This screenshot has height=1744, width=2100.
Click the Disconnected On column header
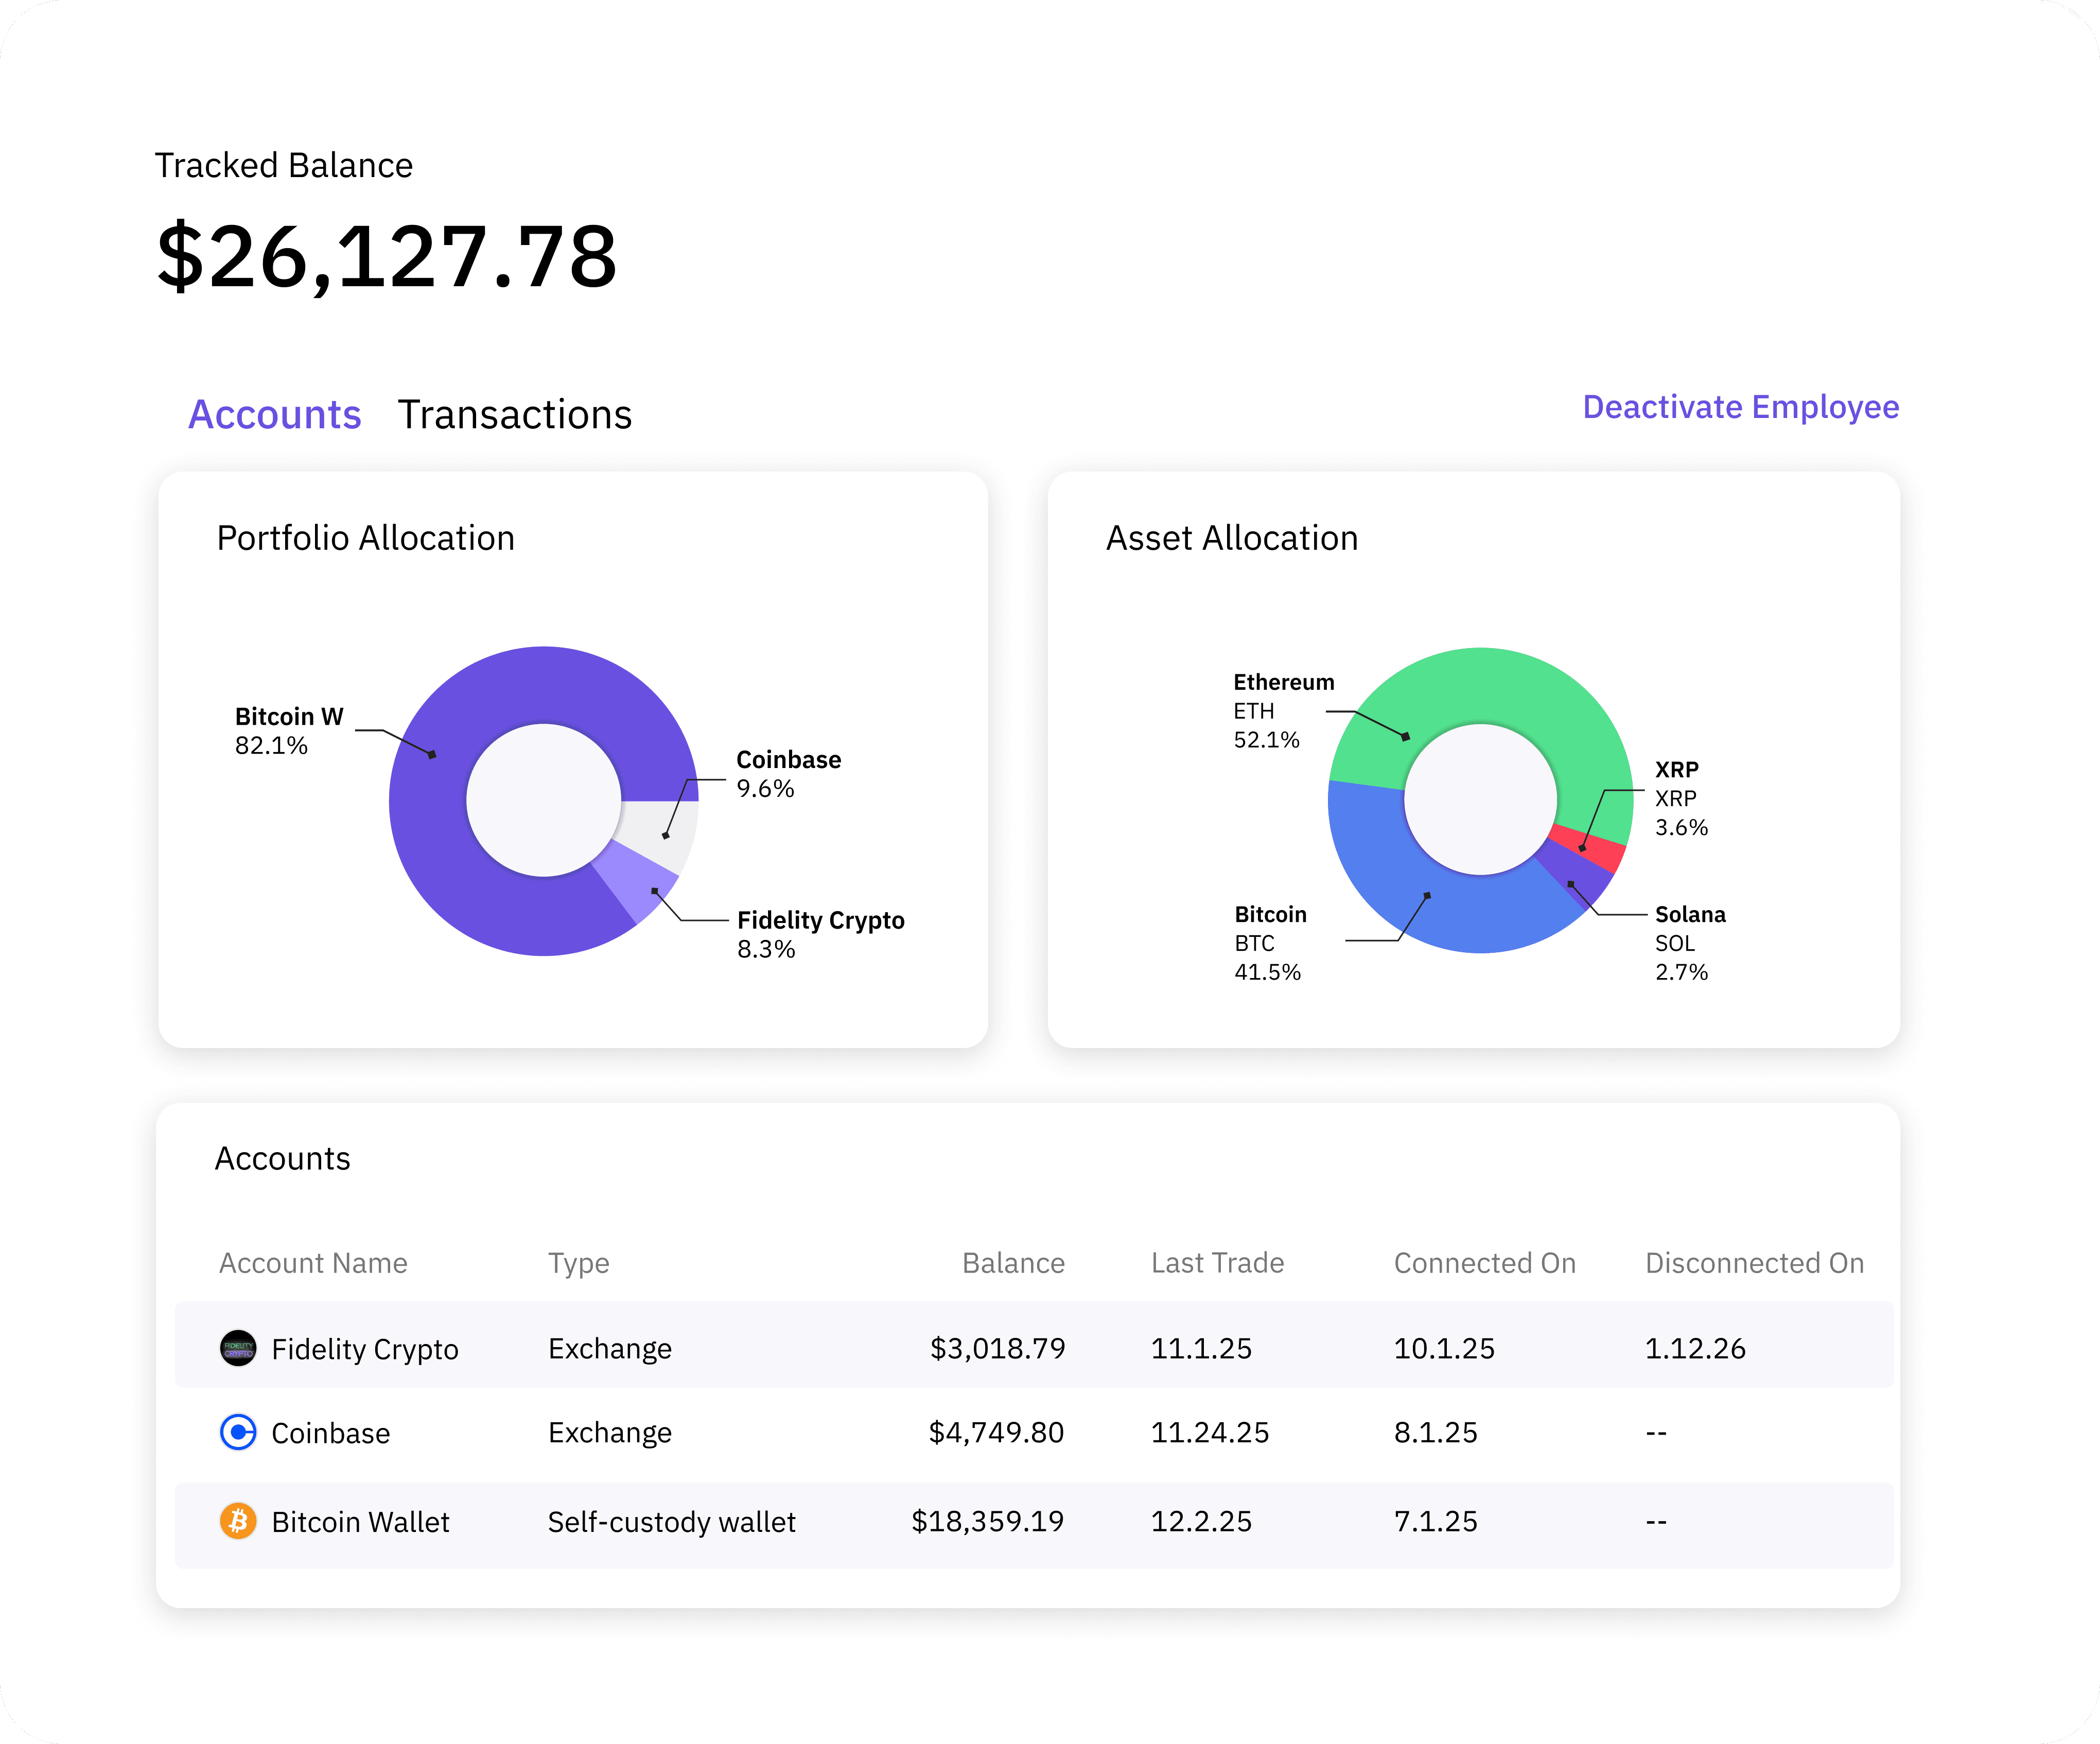coord(1754,1263)
